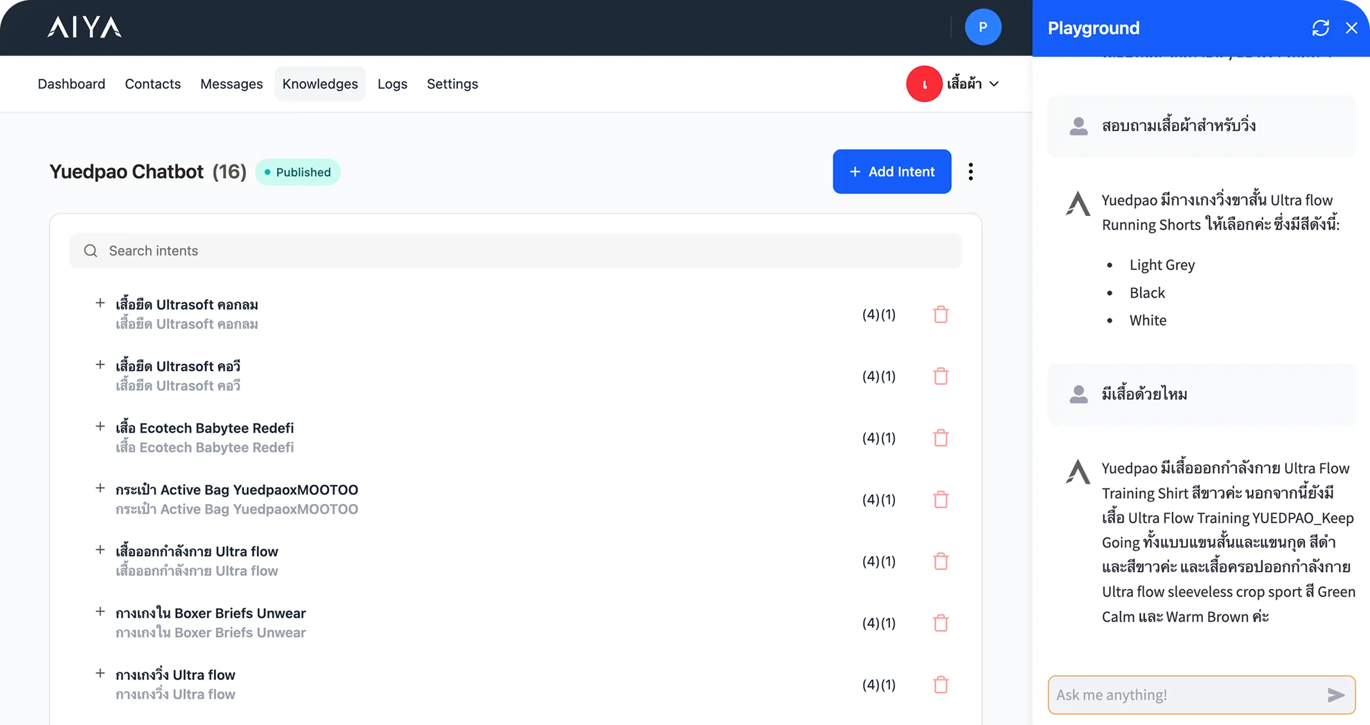This screenshot has height=725, width=1370.
Task: Expand the เสื้อ Ecotech Babytee Redefi intent
Action: (100, 426)
